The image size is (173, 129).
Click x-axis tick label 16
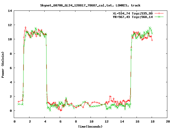click(x=137, y=121)
